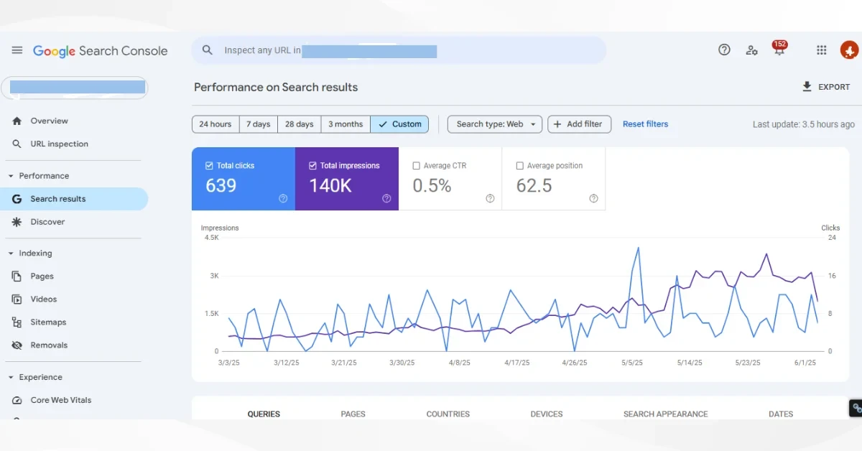
Task: Click the Last update: 3.5 hours ago text
Action: click(803, 124)
